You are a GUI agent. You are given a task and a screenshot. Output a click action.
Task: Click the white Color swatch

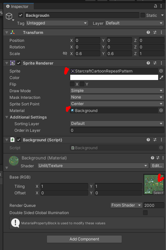tap(114, 77)
